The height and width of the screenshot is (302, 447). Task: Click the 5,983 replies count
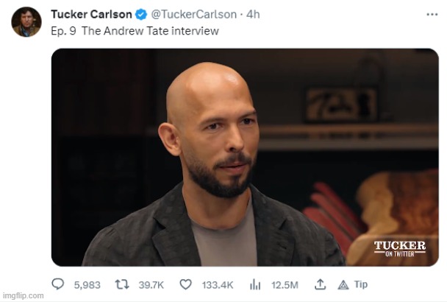click(86, 284)
